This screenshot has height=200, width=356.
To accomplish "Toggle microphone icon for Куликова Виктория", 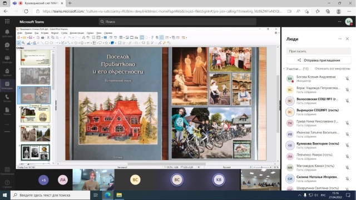I will pos(347,145).
